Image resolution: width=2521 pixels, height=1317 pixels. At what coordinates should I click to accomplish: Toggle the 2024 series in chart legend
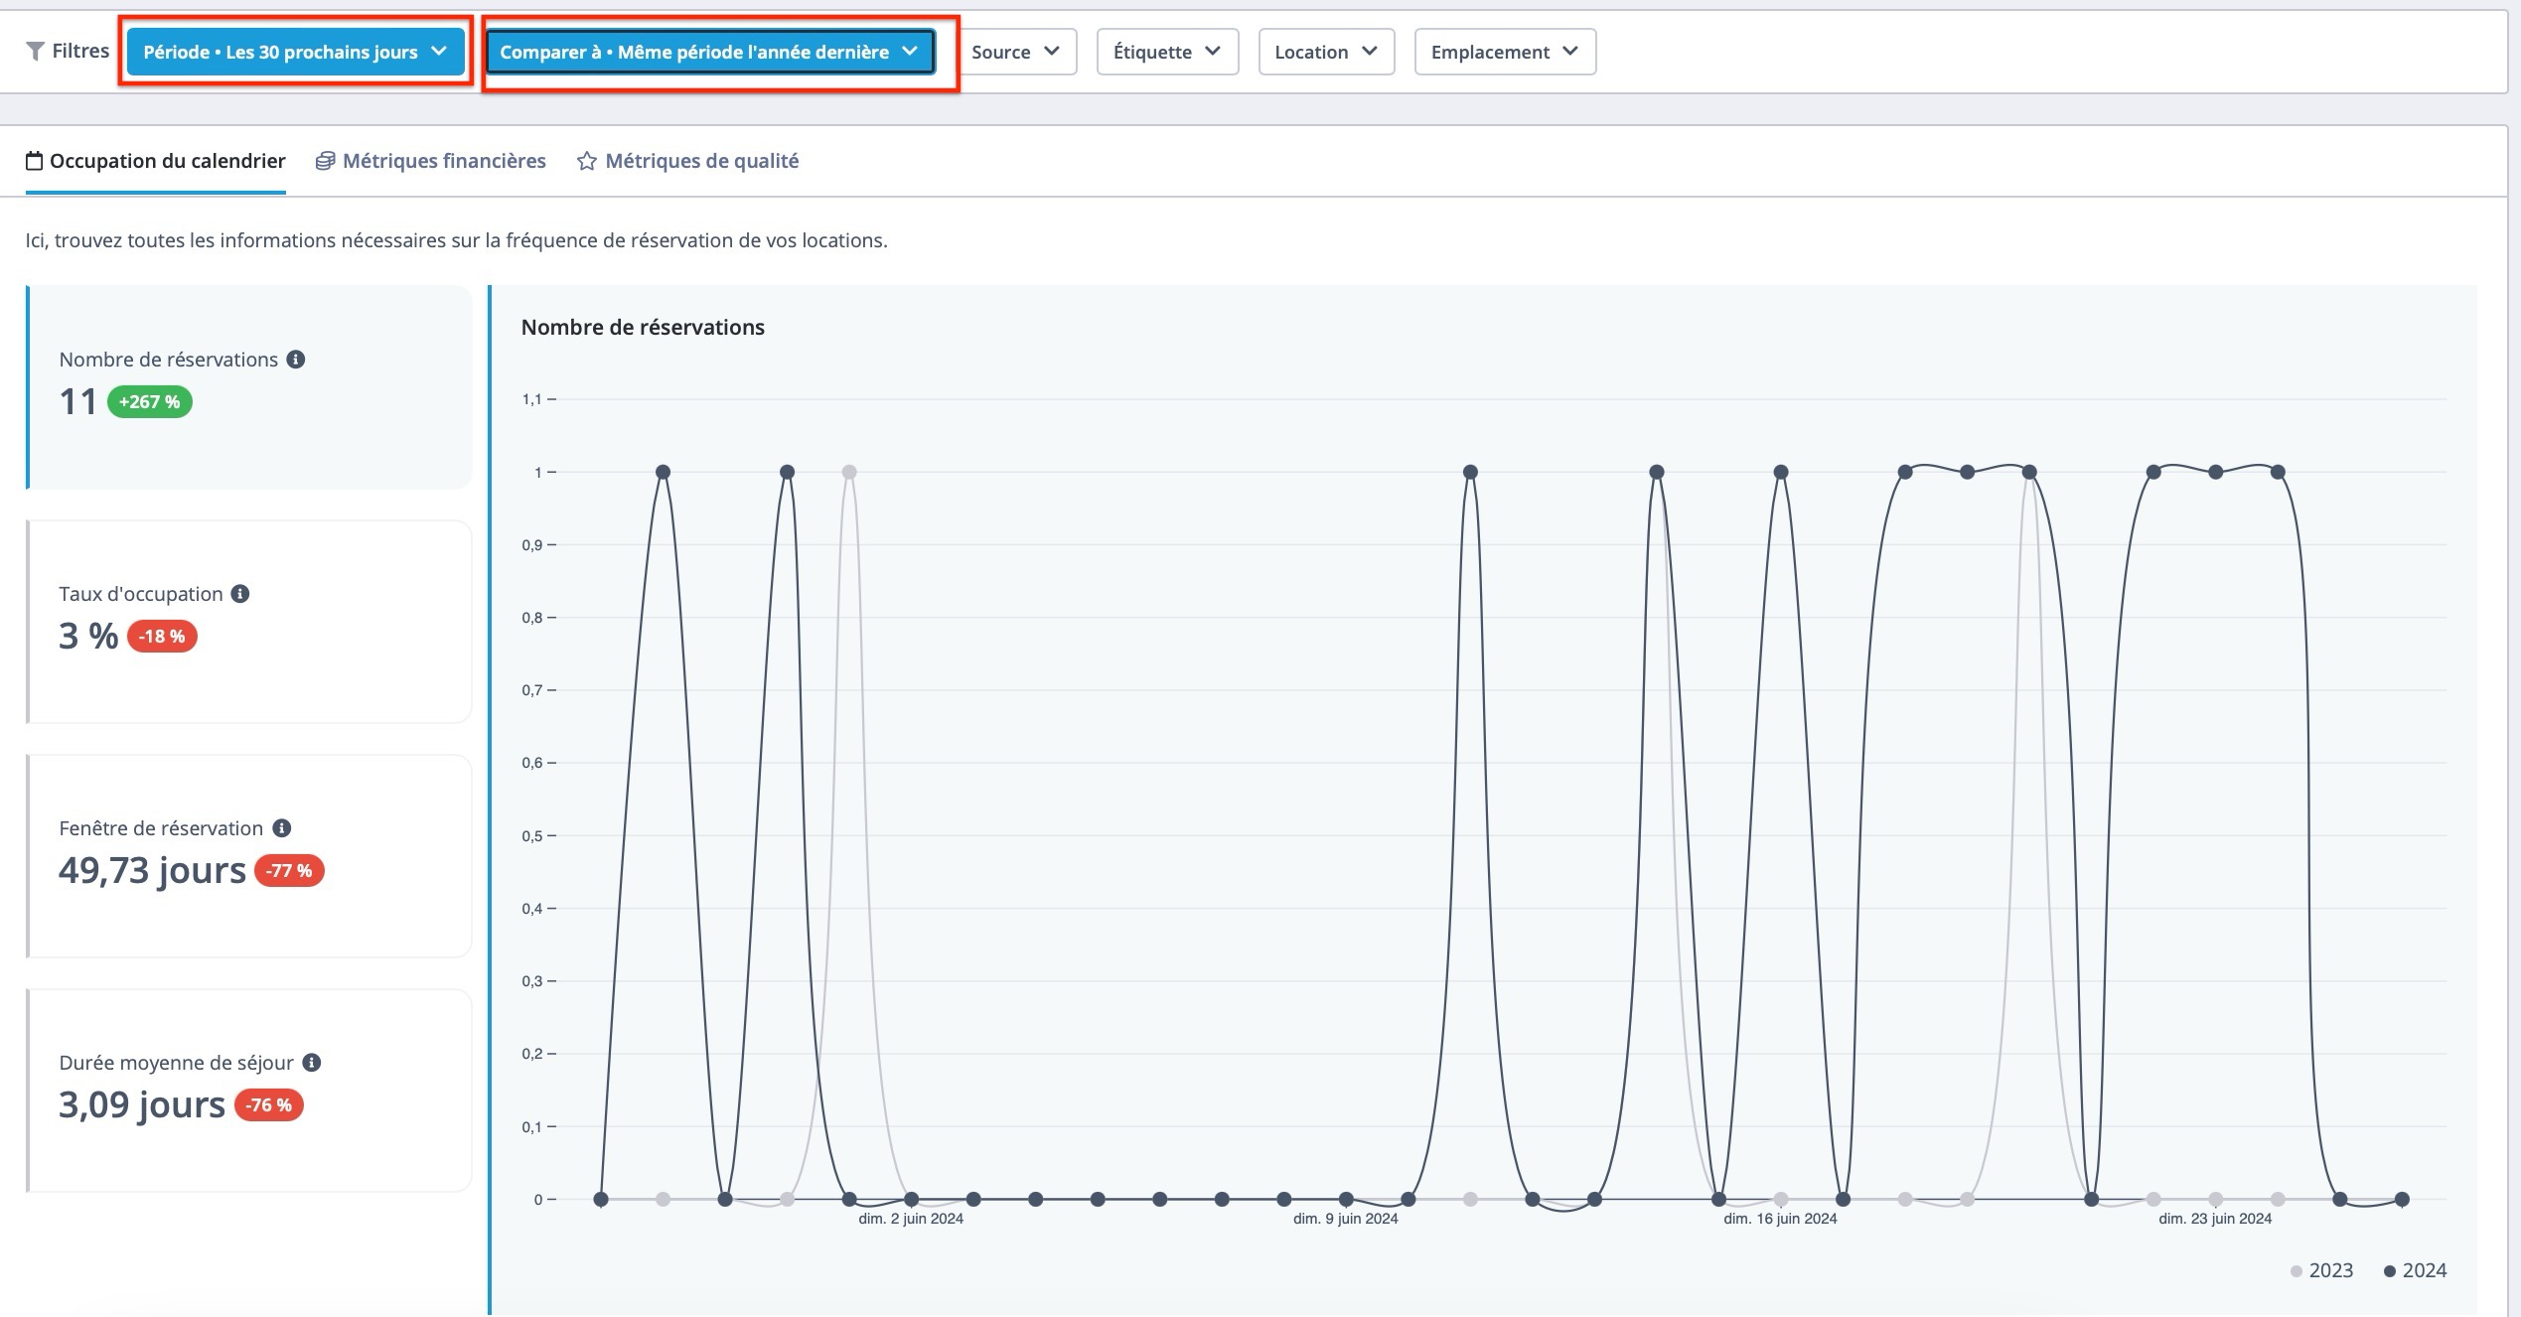[x=2415, y=1270]
